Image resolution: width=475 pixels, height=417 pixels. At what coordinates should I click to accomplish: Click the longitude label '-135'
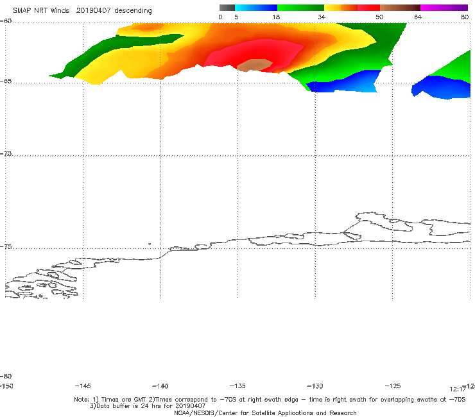pos(237,386)
